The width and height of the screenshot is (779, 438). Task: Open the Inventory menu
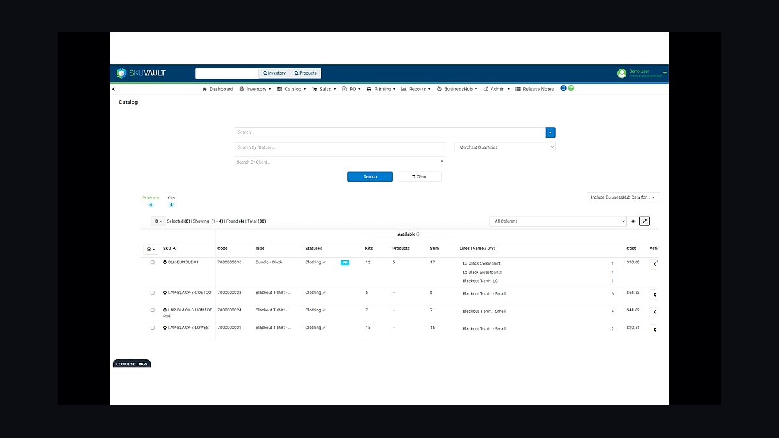[x=254, y=89]
